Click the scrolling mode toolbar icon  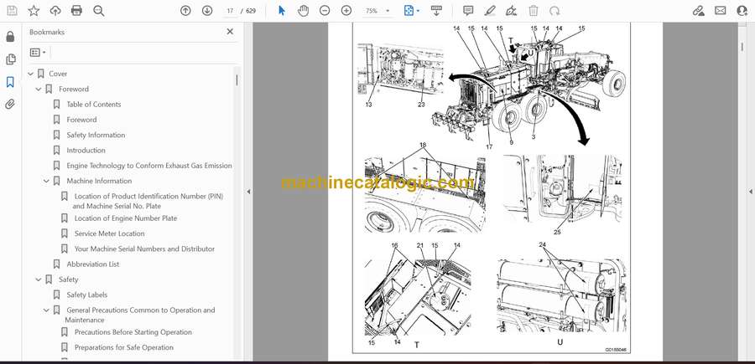pyautogui.click(x=436, y=11)
